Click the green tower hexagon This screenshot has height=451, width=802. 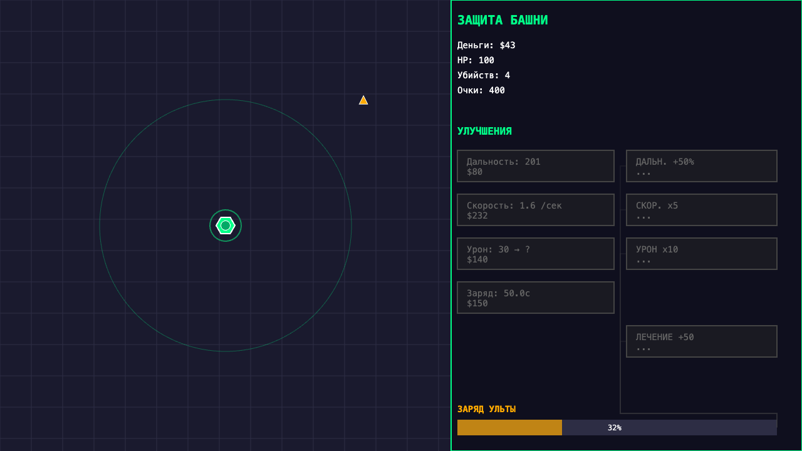[226, 225]
